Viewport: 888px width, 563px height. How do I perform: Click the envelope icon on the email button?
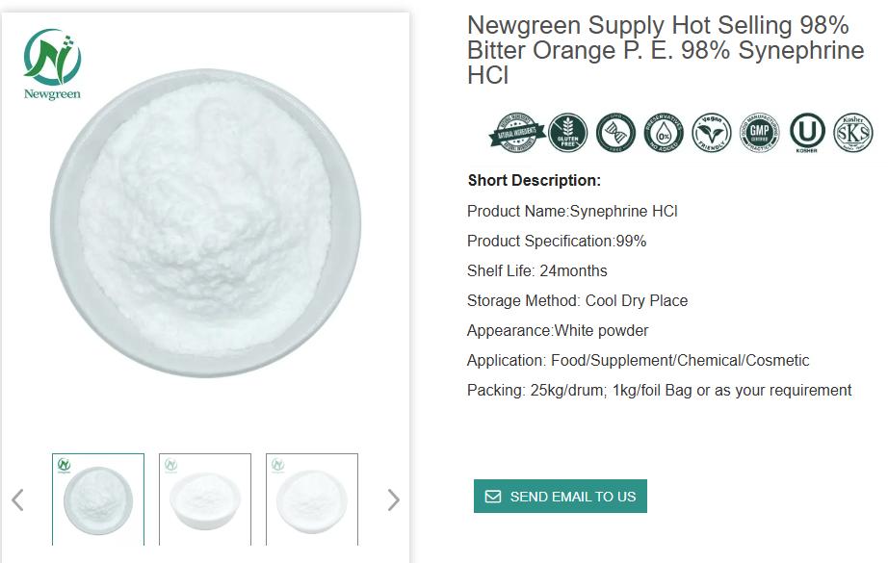[493, 497]
